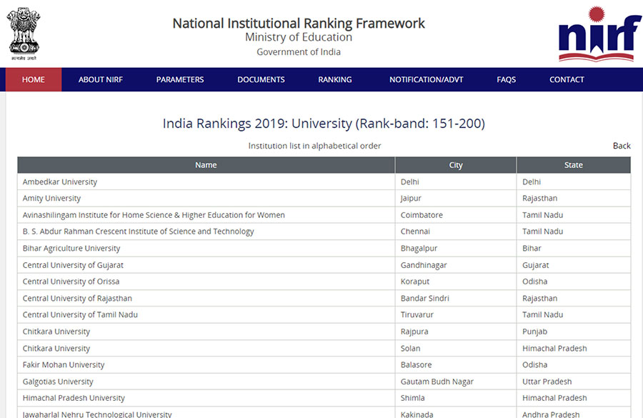Open NOTIFICATION/ADVT menu item
The image size is (643, 418).
pos(426,79)
